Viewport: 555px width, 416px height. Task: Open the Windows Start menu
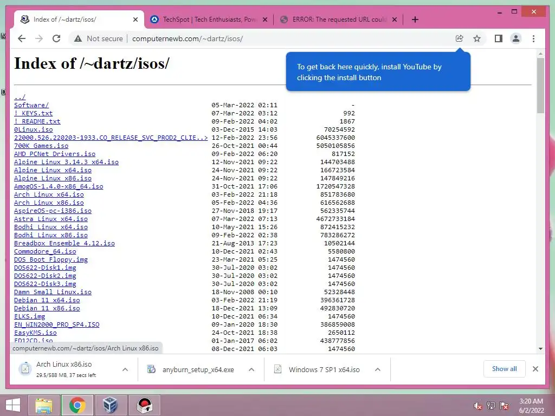[13, 405]
